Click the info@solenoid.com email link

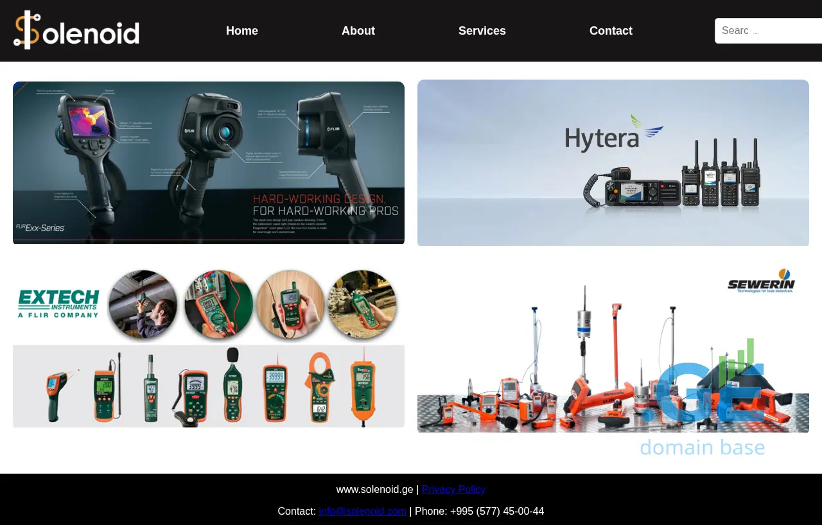(x=362, y=511)
